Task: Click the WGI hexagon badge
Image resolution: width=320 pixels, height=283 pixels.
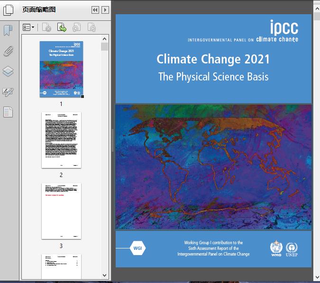Action: [138, 248]
